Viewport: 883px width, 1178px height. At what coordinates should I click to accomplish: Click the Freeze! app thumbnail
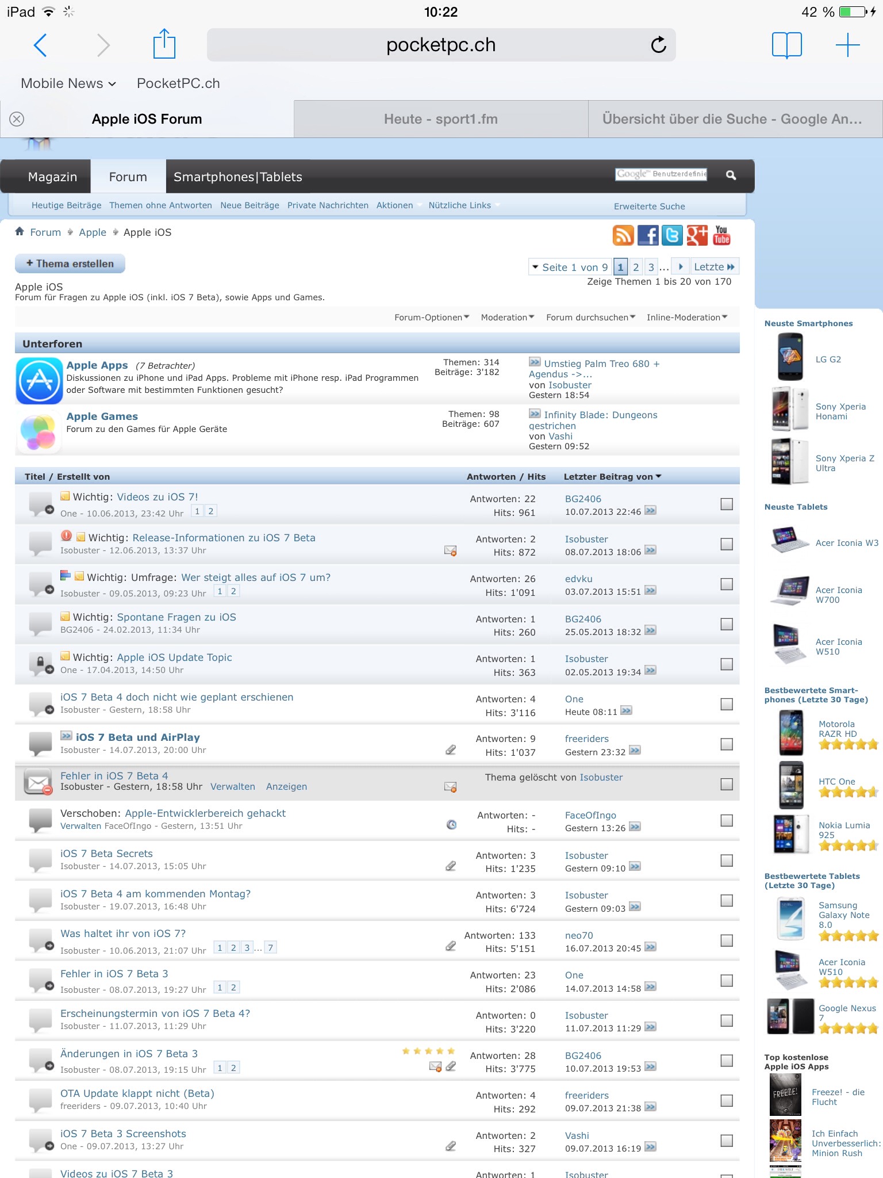coord(785,1095)
